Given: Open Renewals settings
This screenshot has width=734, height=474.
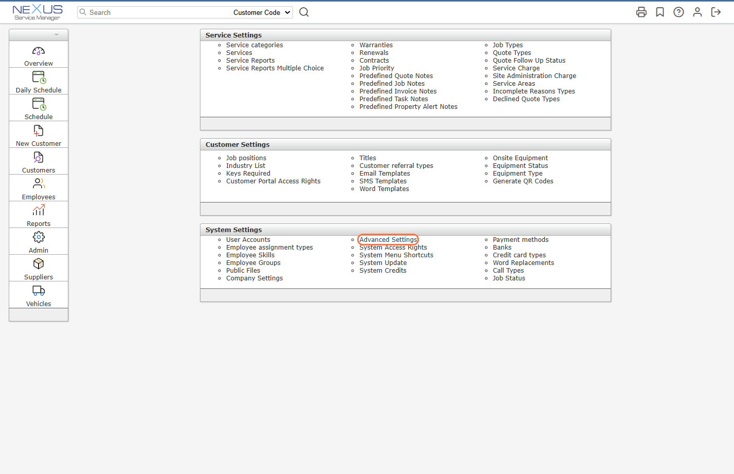Looking at the screenshot, I should click(x=374, y=53).
